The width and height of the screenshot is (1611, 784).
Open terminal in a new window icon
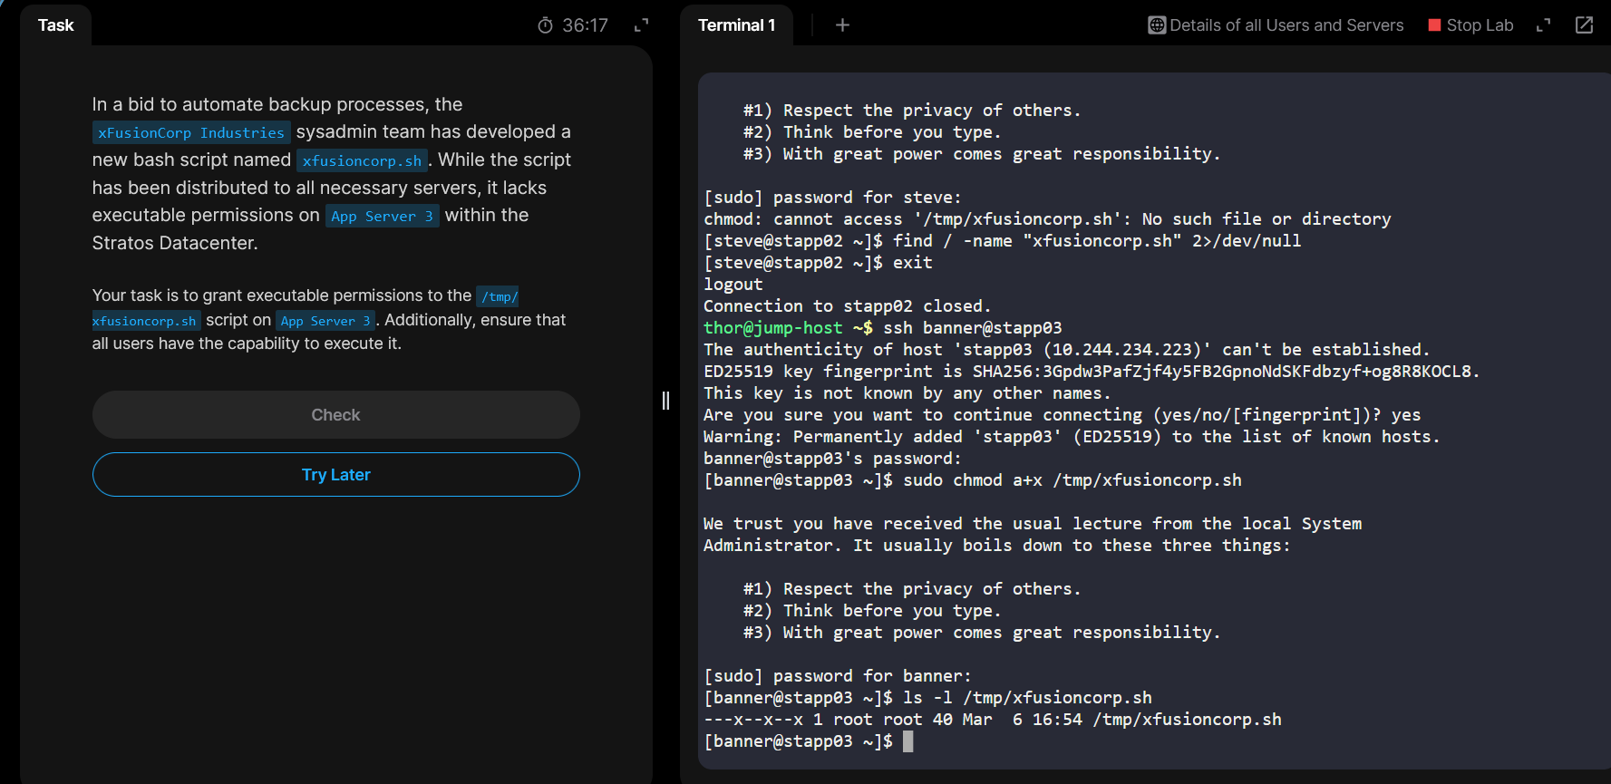[x=1584, y=25]
